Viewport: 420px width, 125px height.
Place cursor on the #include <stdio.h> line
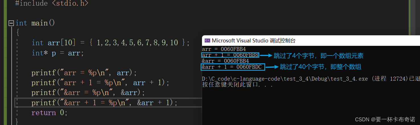pyautogui.click(x=52, y=3)
